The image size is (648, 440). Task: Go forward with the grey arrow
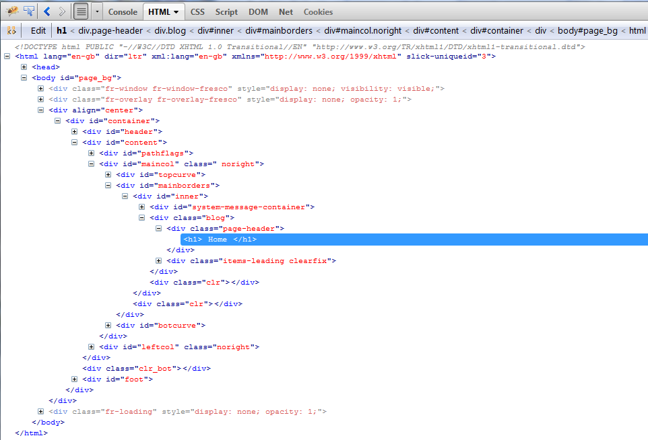pyautogui.click(x=62, y=11)
